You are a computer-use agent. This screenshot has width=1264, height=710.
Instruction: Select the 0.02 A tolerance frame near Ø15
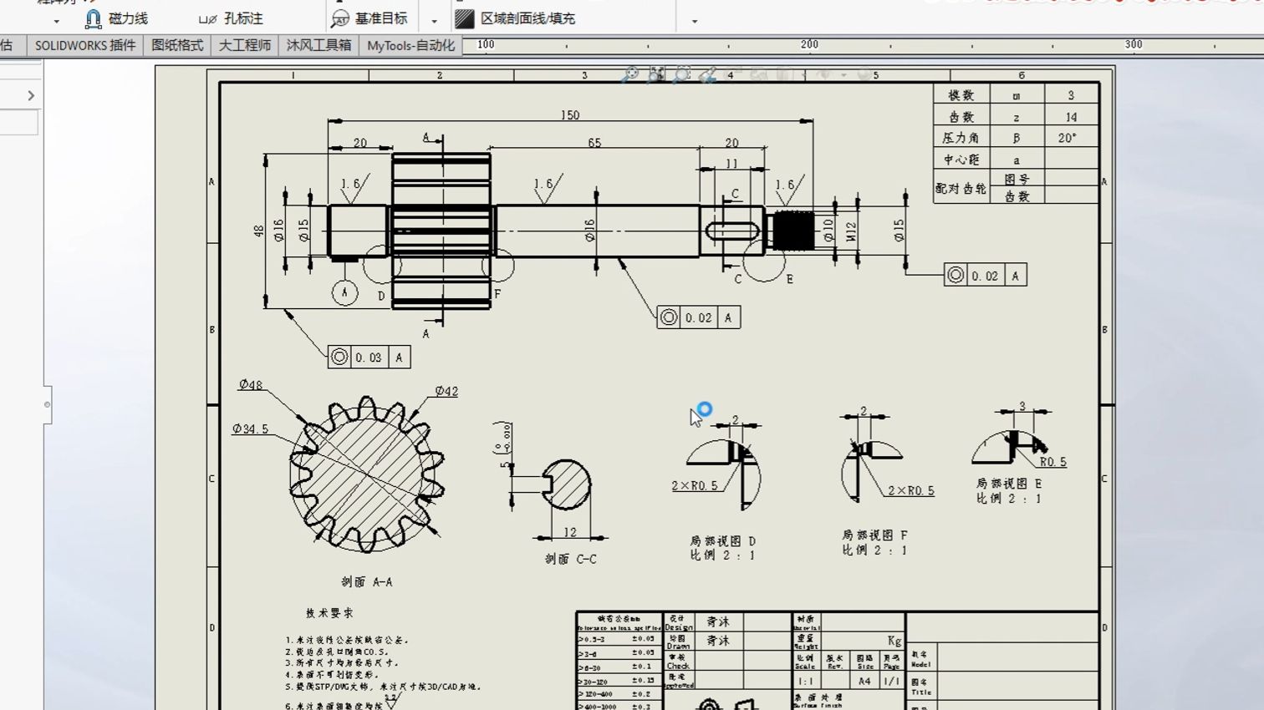click(x=985, y=276)
